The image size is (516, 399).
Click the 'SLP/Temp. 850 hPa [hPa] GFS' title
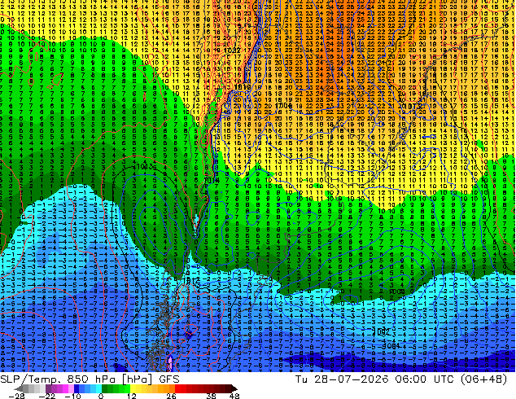point(90,379)
